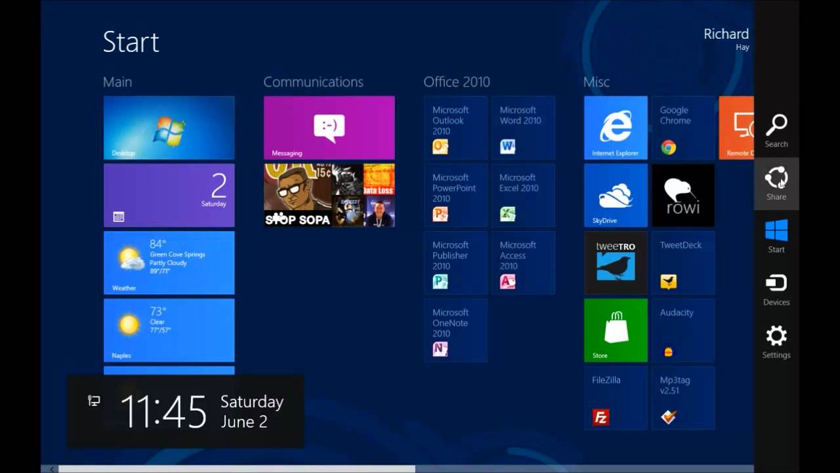Open the Desktop tile
This screenshot has height=473, width=840.
click(x=169, y=127)
